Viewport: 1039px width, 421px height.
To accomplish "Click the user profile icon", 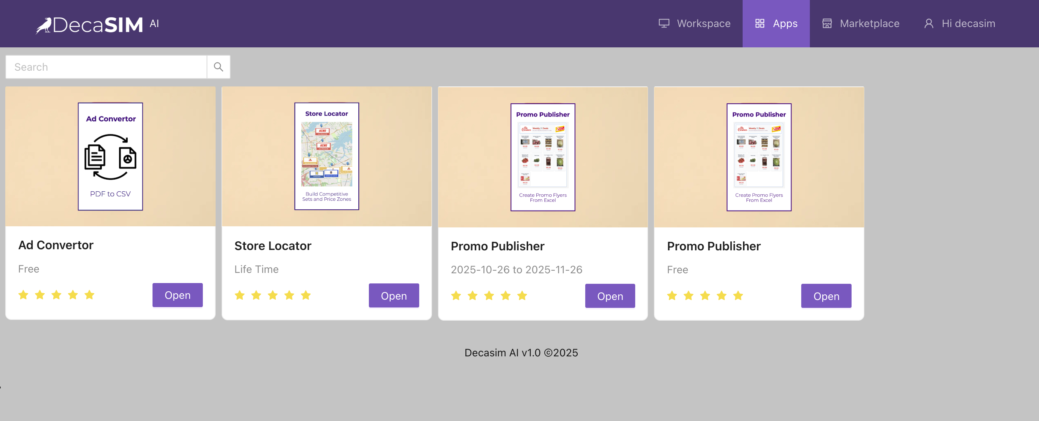I will point(929,23).
